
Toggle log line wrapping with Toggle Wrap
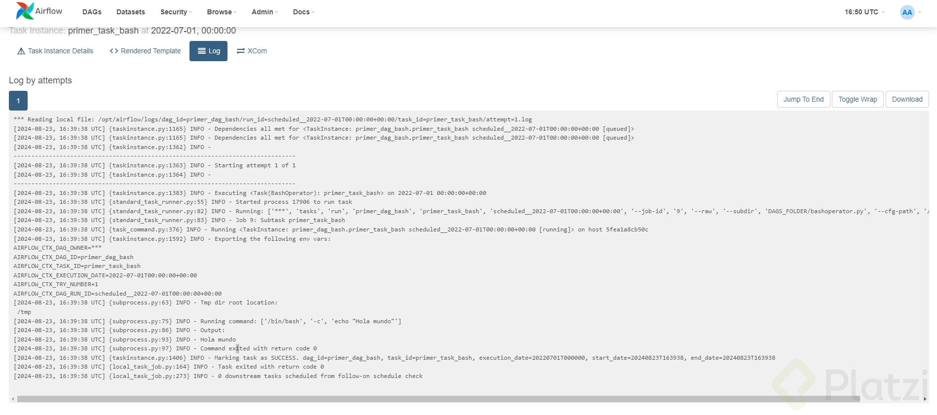click(858, 99)
